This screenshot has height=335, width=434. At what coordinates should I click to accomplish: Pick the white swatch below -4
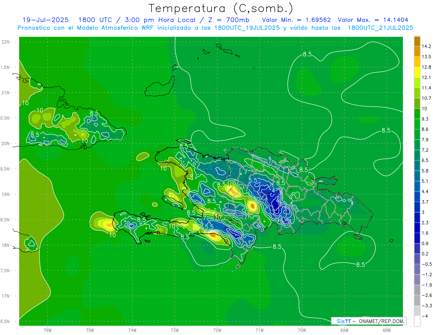[x=417, y=321]
